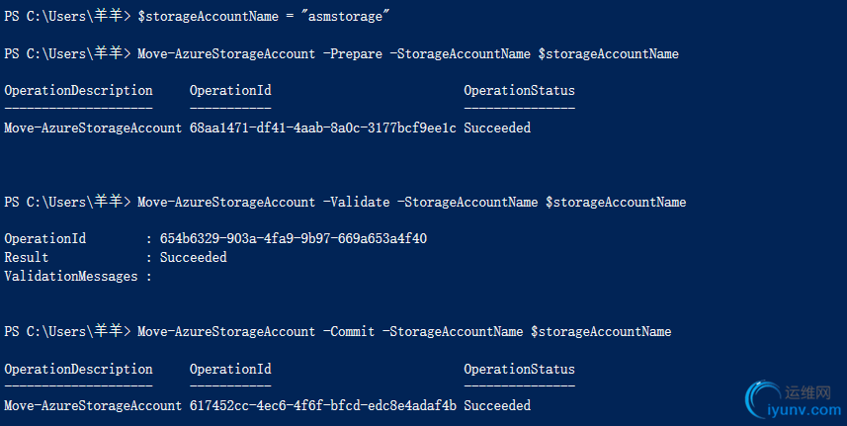Click commit operation ID 617452cc-4ec6-4f6f-bfcd-edc8e4adaf4b
Image resolution: width=847 pixels, height=426 pixels.
point(322,405)
